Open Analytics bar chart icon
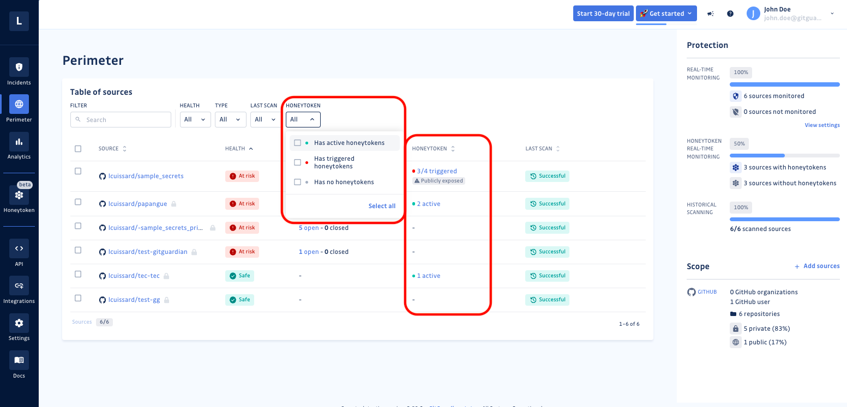Image resolution: width=847 pixels, height=407 pixels. [x=19, y=142]
